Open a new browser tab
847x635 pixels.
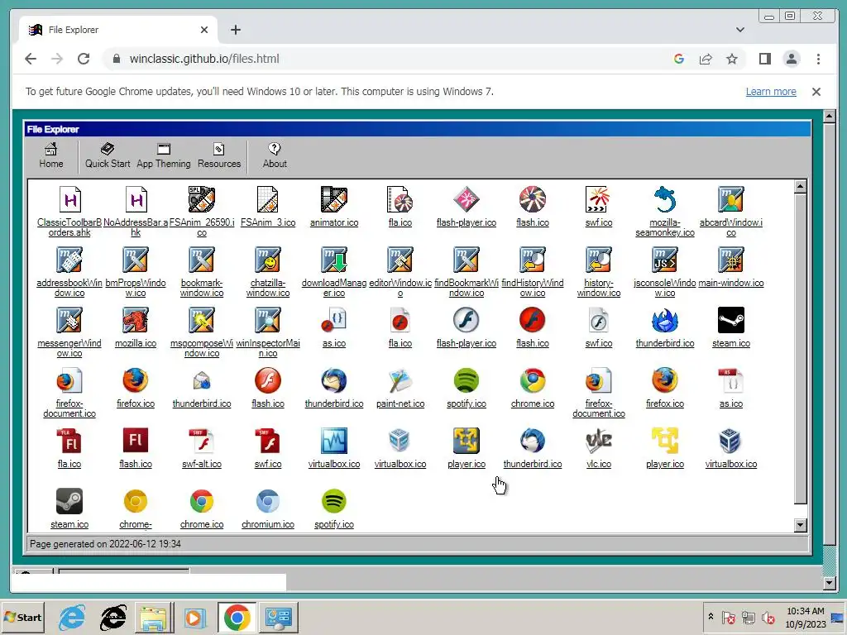(236, 30)
